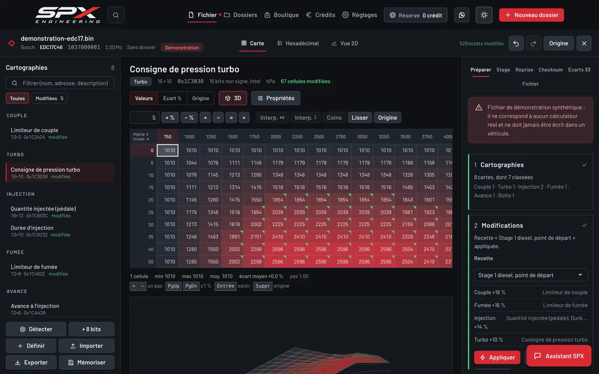
Task: Switch to Écart % display mode
Action: click(x=172, y=98)
